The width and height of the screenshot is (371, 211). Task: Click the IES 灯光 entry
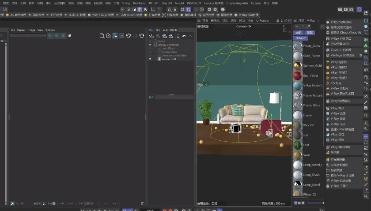(x=336, y=83)
